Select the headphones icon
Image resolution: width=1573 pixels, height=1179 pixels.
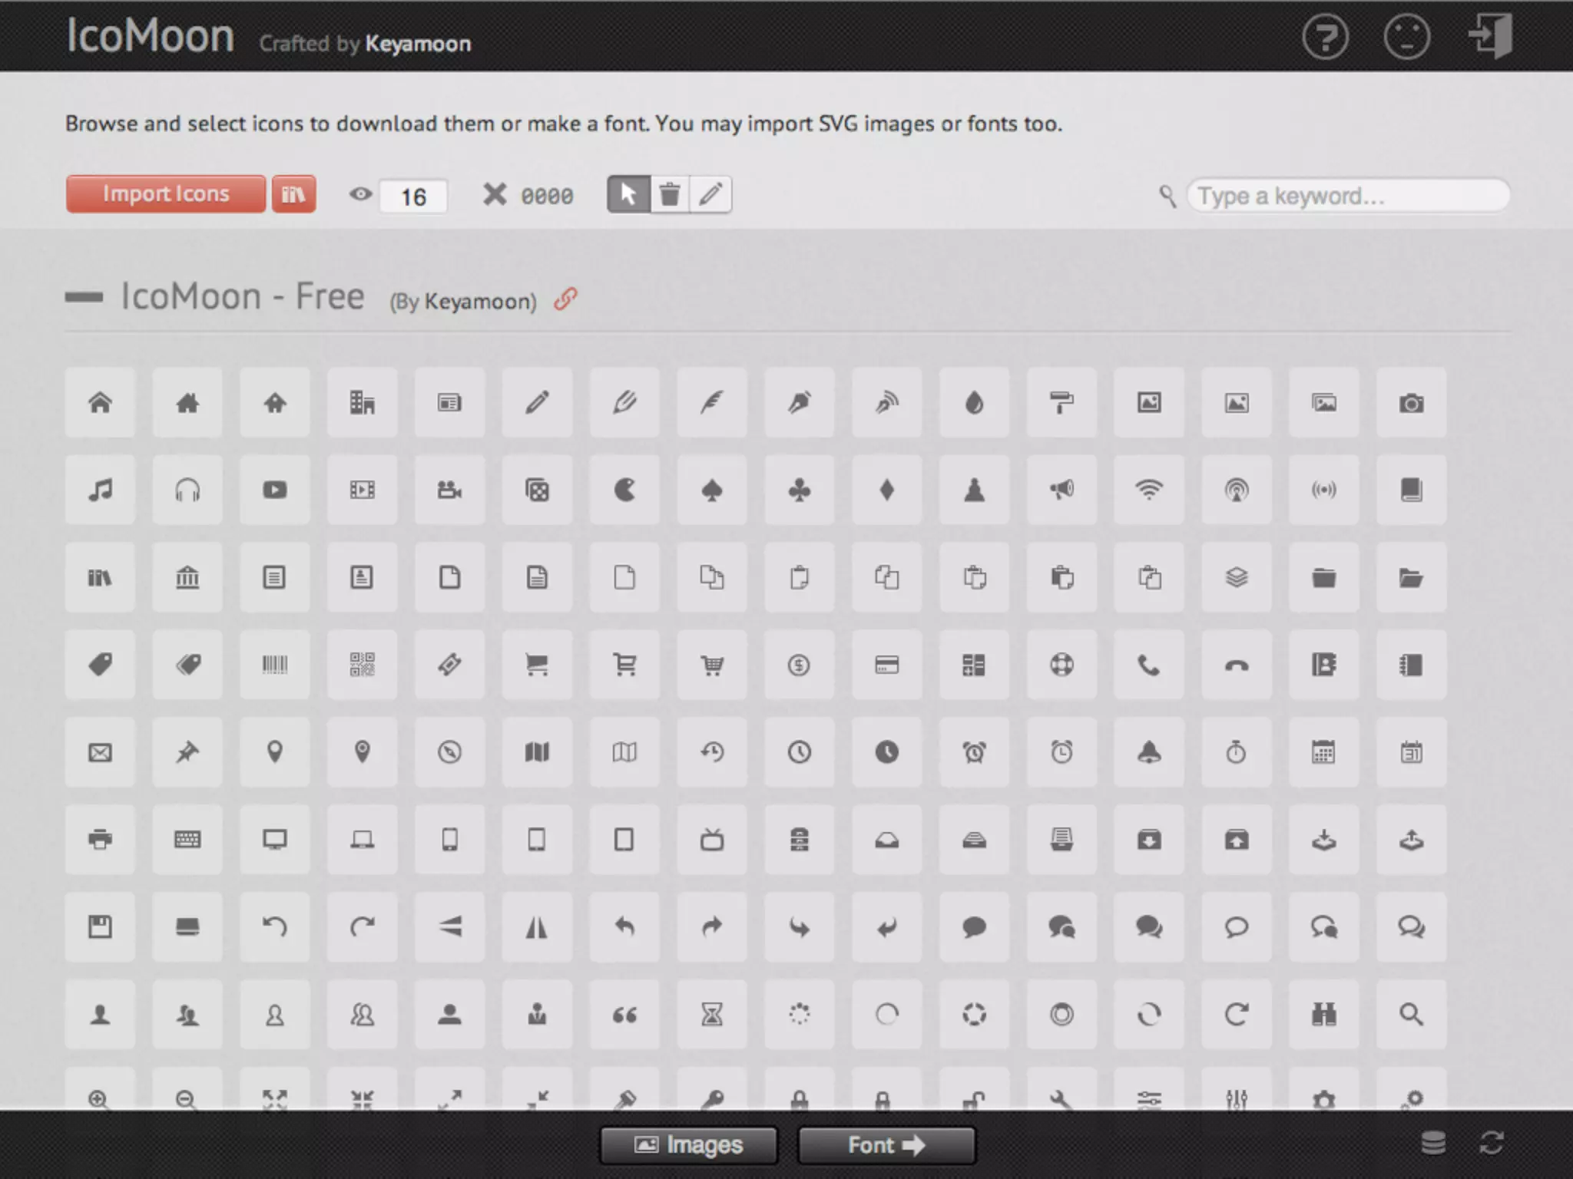187,490
